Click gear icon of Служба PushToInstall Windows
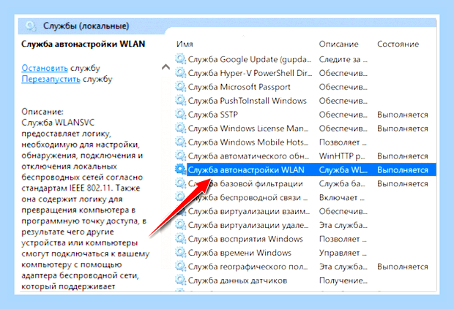 [180, 101]
